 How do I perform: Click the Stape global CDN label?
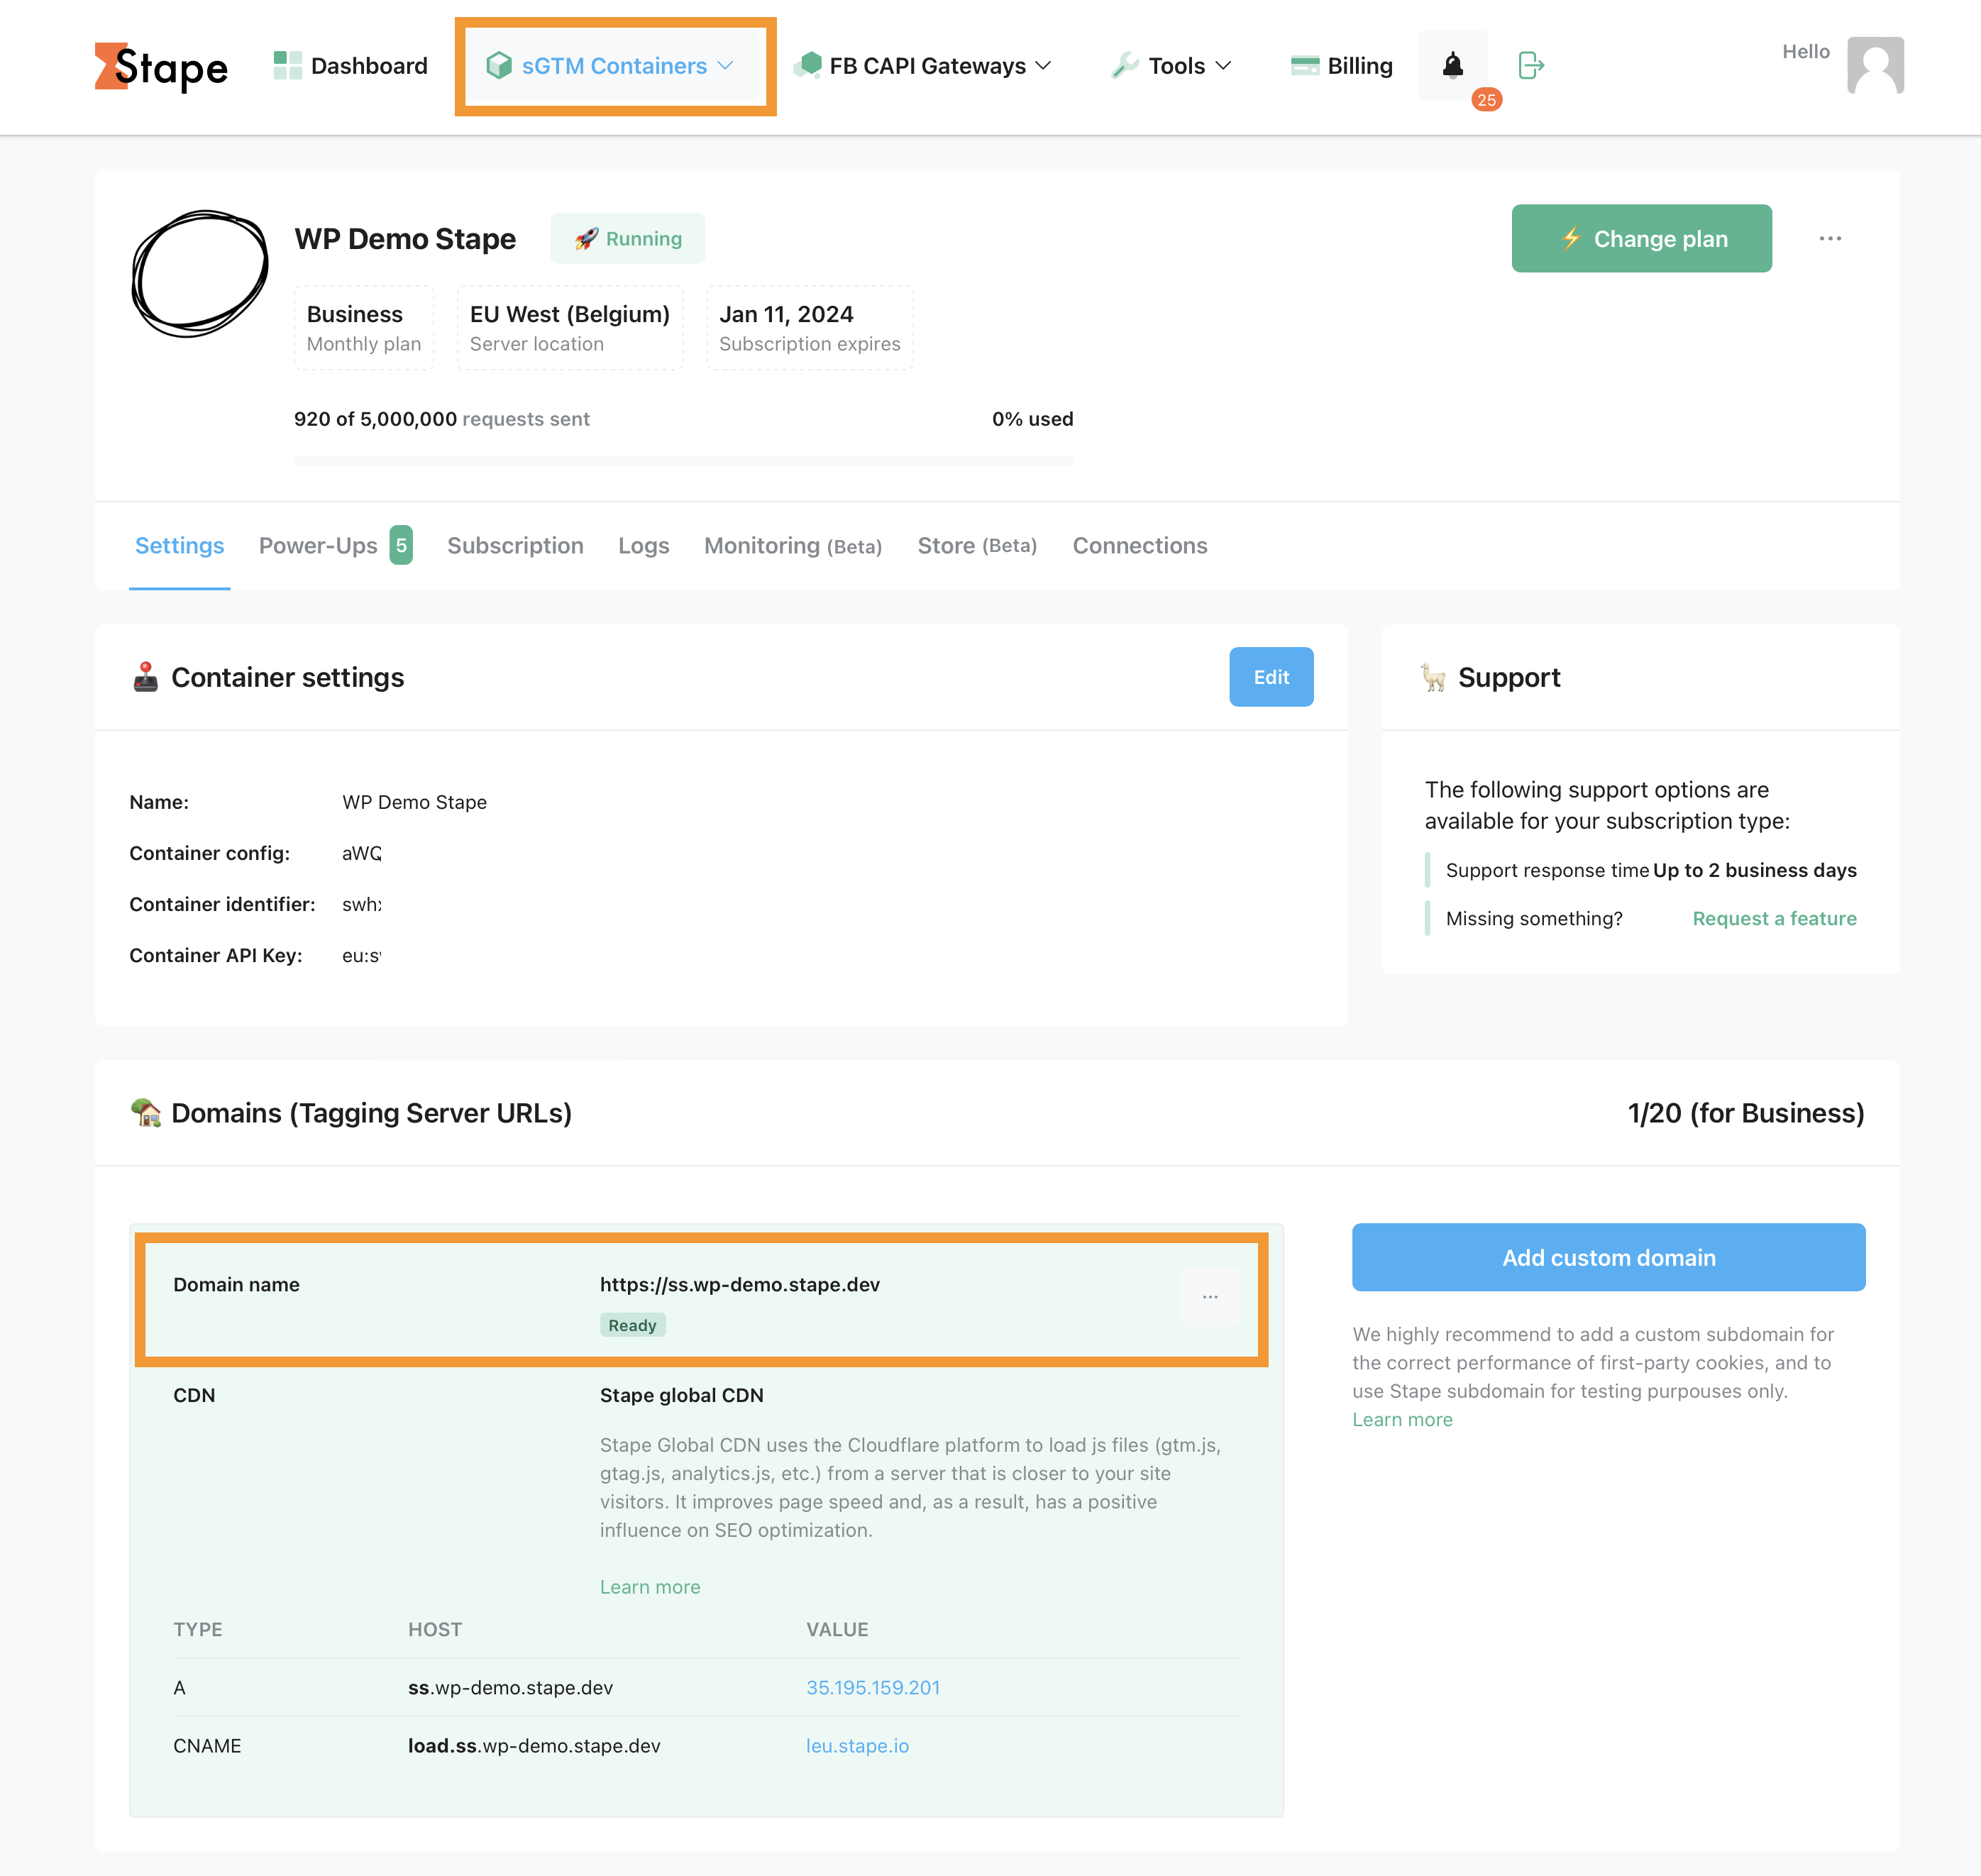click(x=682, y=1396)
